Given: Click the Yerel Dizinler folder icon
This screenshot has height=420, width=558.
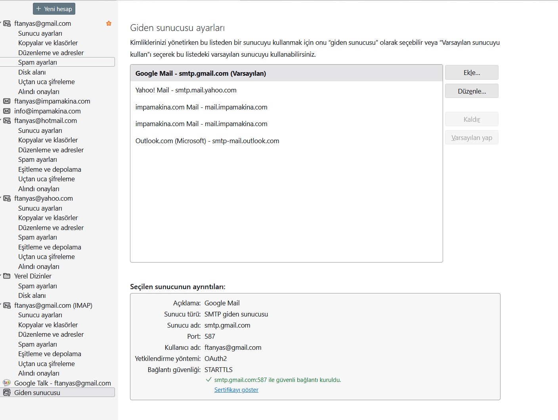Looking at the screenshot, I should tap(7, 276).
